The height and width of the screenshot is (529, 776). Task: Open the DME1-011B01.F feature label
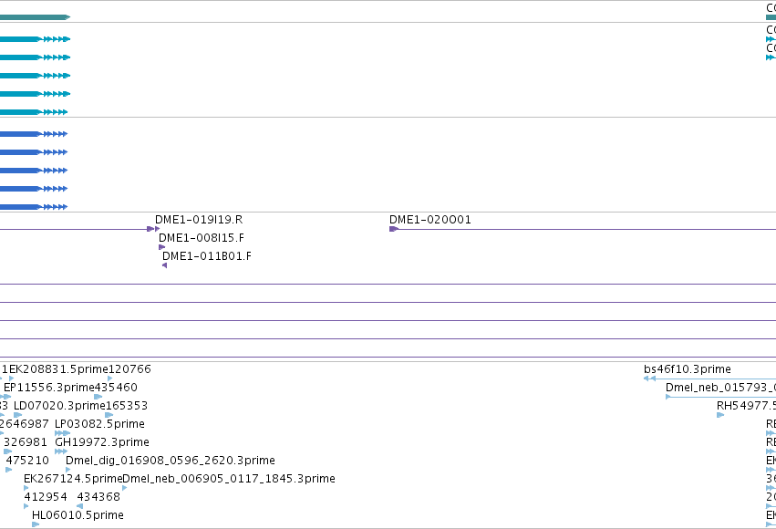click(207, 256)
